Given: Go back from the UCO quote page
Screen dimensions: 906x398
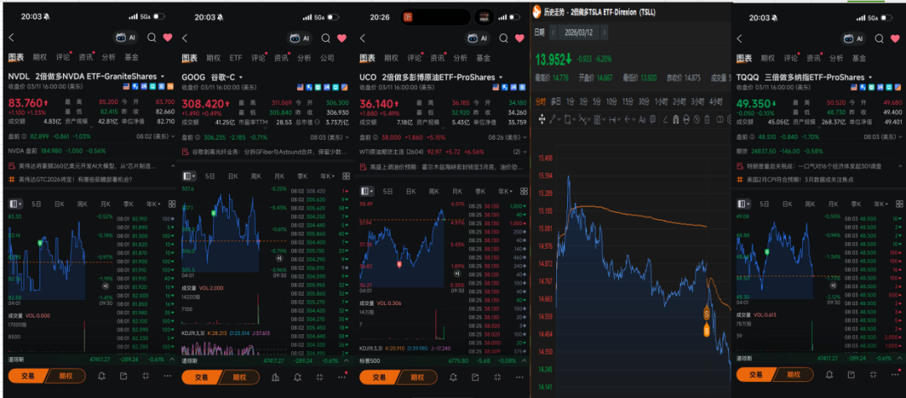Looking at the screenshot, I should point(363,38).
